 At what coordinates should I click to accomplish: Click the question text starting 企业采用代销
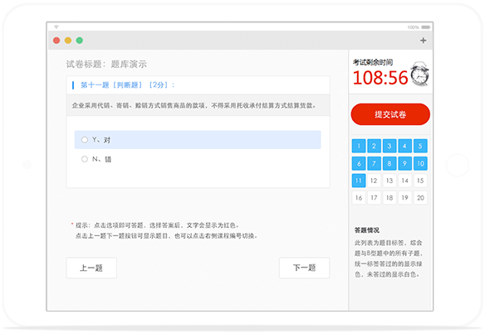pyautogui.click(x=194, y=105)
